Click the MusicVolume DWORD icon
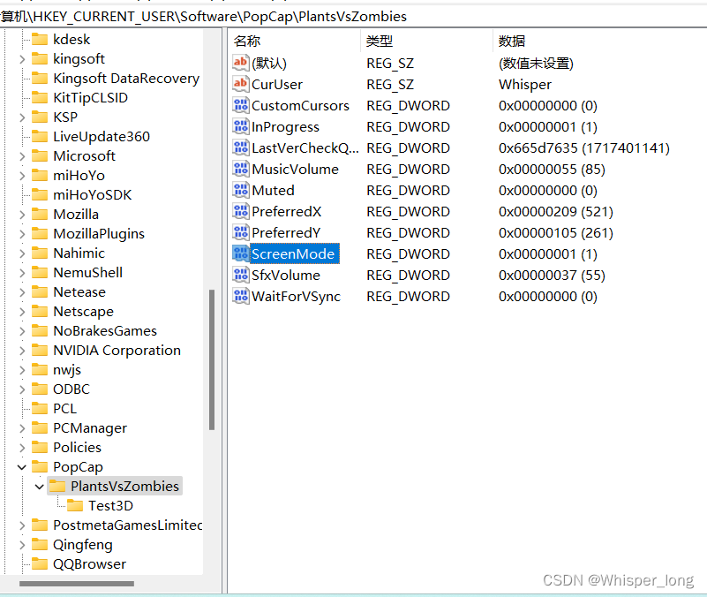The height and width of the screenshot is (597, 707). point(240,169)
